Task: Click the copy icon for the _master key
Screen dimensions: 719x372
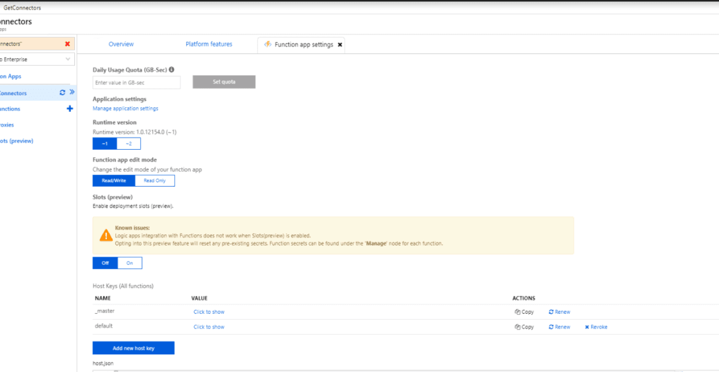Action: [x=517, y=312]
